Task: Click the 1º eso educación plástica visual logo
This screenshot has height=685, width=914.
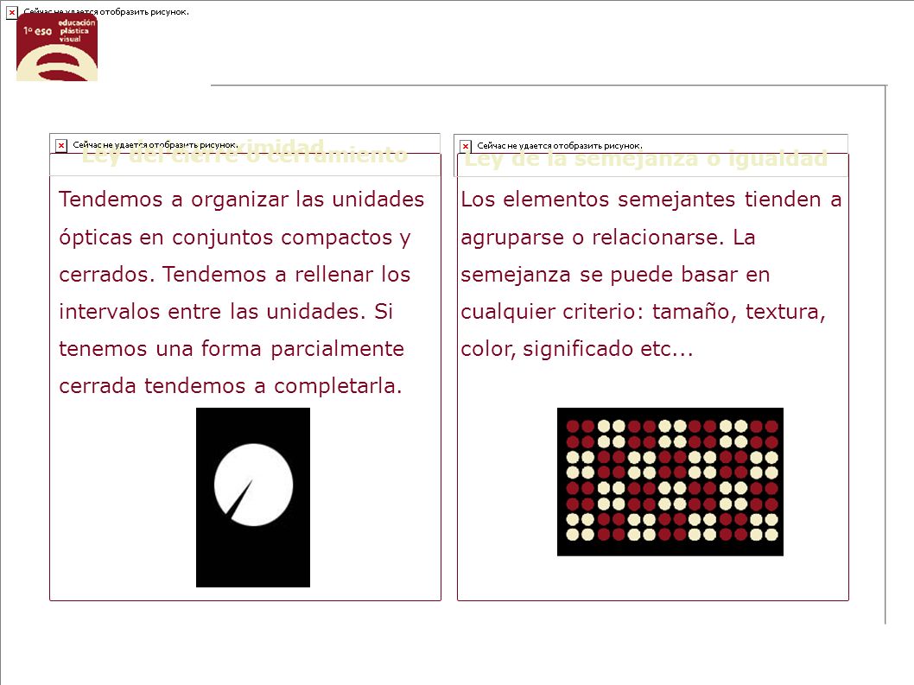Action: [57, 48]
